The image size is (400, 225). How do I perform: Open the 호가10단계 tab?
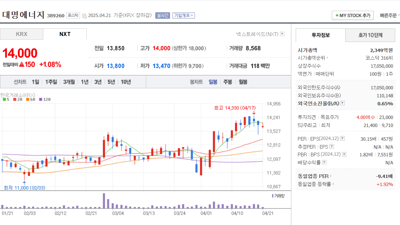(370, 35)
